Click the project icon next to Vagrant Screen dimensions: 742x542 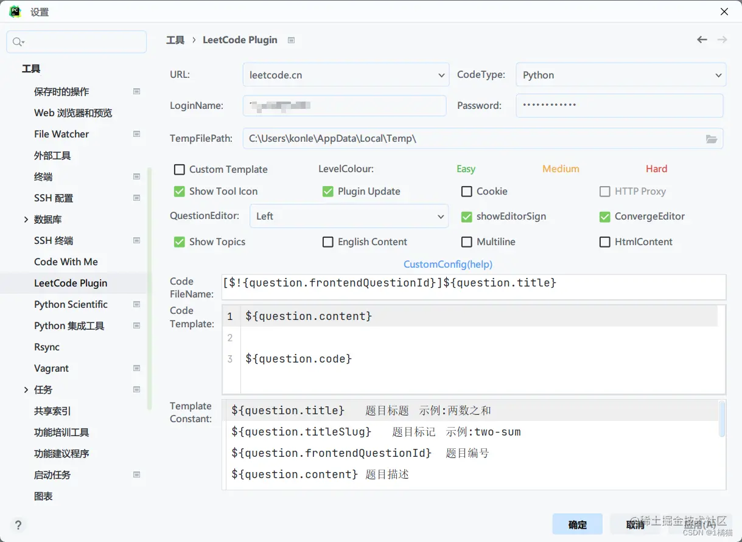pyautogui.click(x=136, y=368)
